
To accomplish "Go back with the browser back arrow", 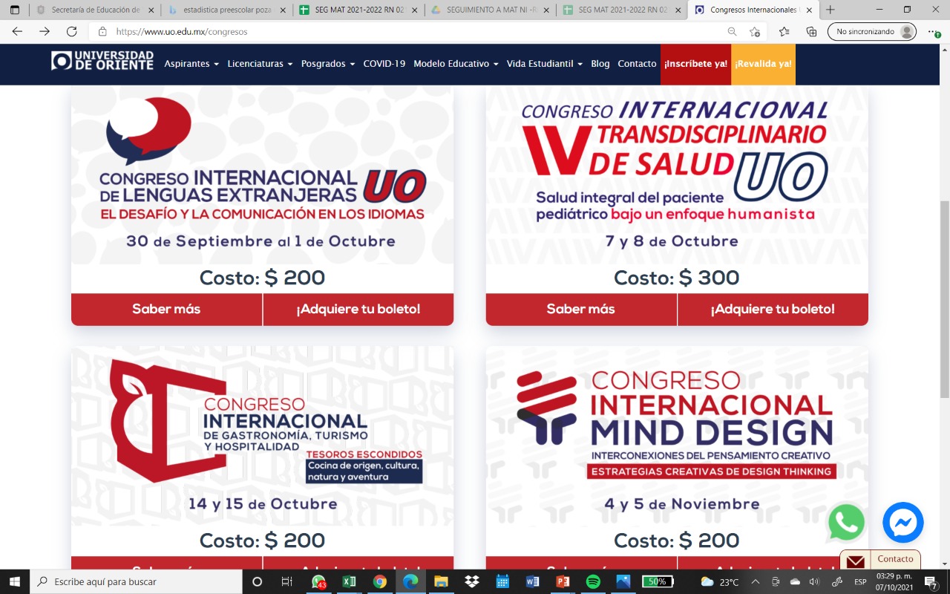I will point(17,32).
